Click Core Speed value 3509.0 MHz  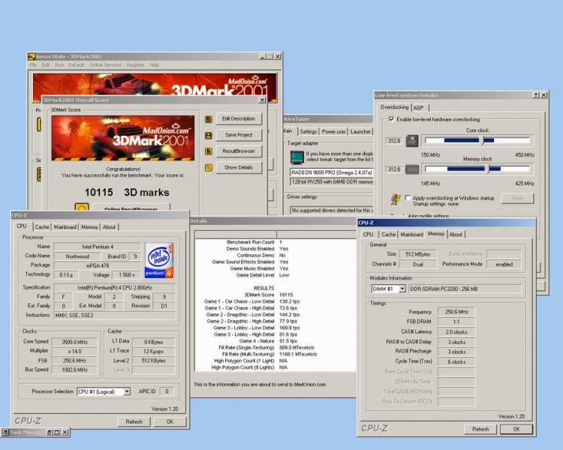pyautogui.click(x=74, y=342)
